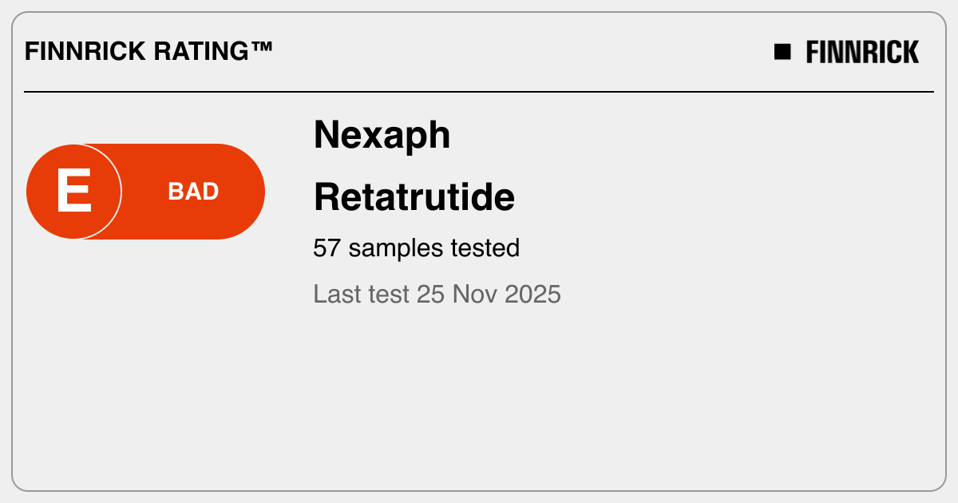958x503 pixels.
Task: Open the Nexaph vendor name
Action: [x=382, y=135]
